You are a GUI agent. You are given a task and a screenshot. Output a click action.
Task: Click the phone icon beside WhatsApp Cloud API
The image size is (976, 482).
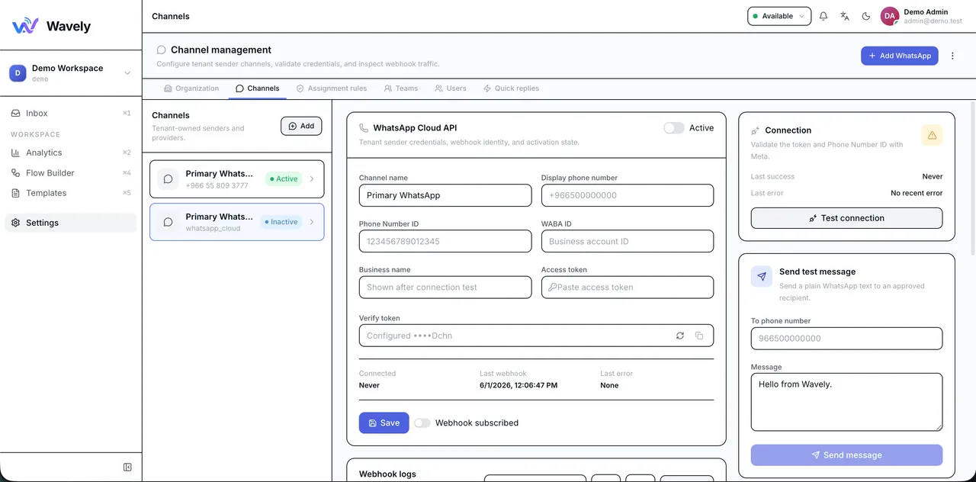[x=364, y=128]
